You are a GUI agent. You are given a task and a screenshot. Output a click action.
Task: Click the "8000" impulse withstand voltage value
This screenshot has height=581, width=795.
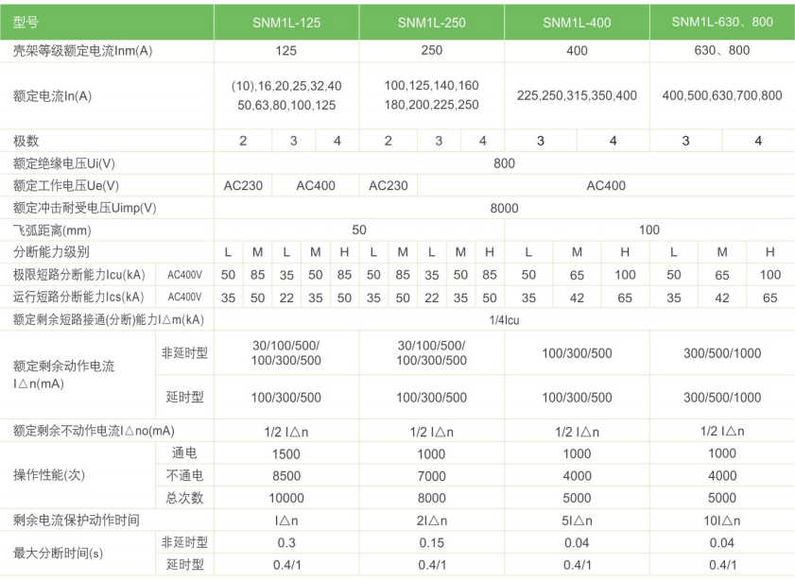coord(504,208)
